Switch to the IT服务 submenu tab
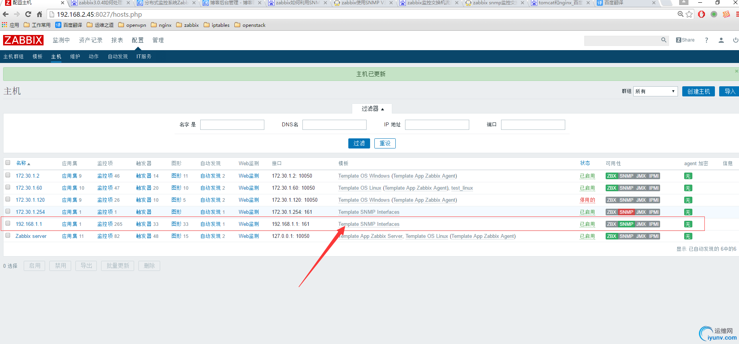739x344 pixels. [x=144, y=56]
